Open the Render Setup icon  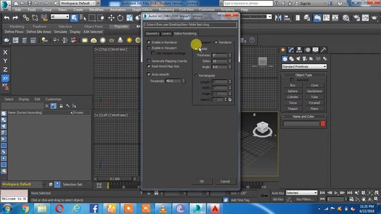click(x=357, y=18)
